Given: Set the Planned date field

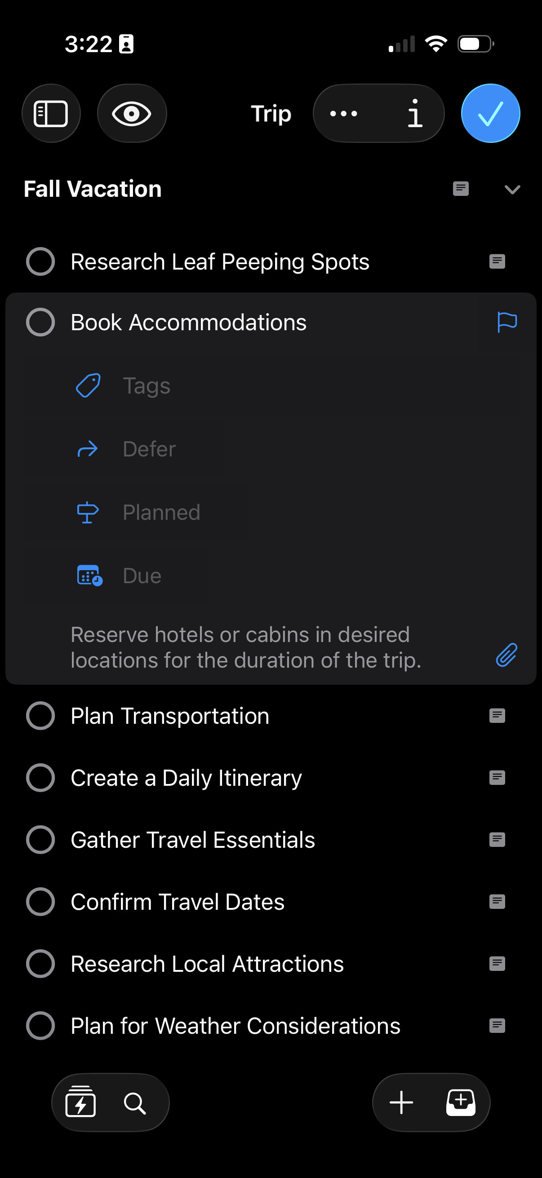Looking at the screenshot, I should [x=161, y=512].
